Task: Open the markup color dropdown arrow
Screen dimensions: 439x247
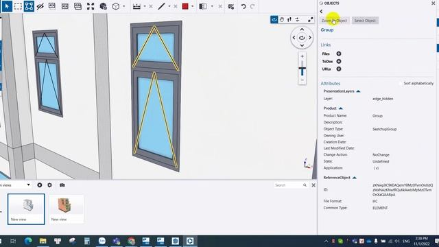Action: click(x=192, y=6)
